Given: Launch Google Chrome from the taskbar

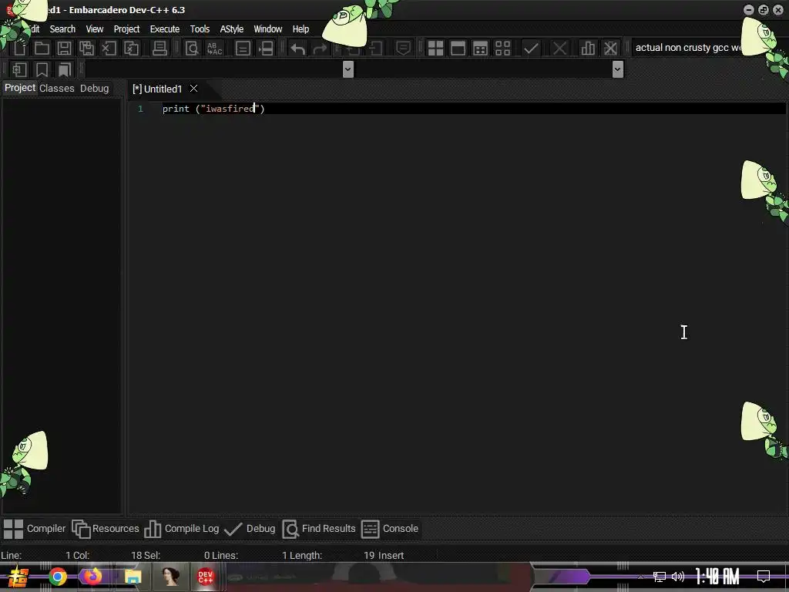Looking at the screenshot, I should (x=57, y=577).
